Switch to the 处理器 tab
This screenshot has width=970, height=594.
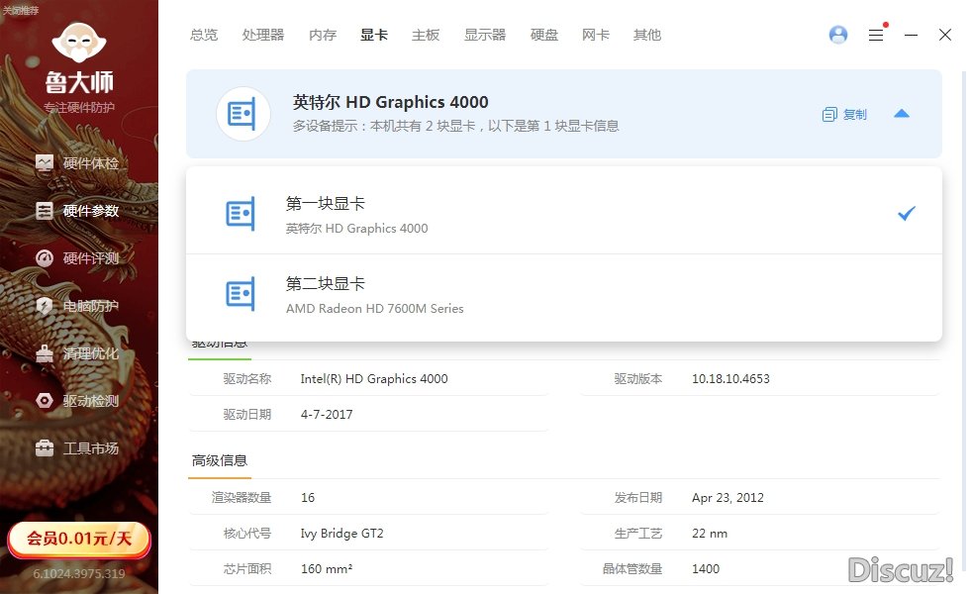[x=263, y=35]
